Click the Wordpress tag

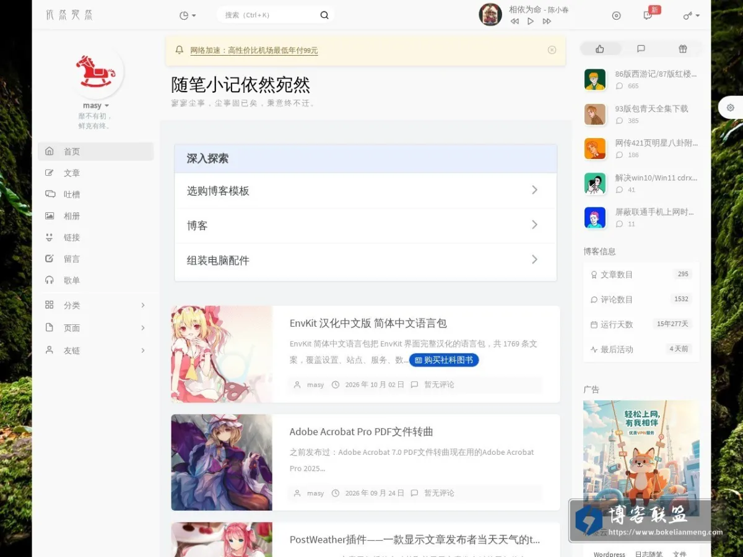click(609, 554)
